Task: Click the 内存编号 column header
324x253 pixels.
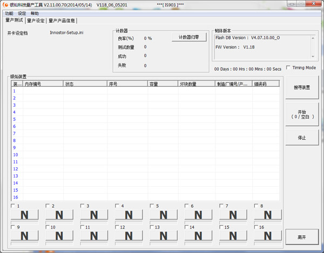Action: [43, 84]
